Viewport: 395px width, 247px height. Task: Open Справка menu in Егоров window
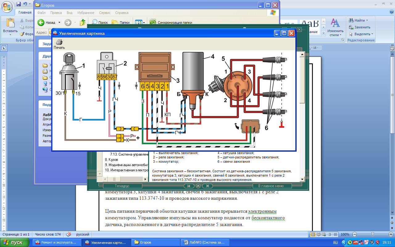[x=122, y=13]
